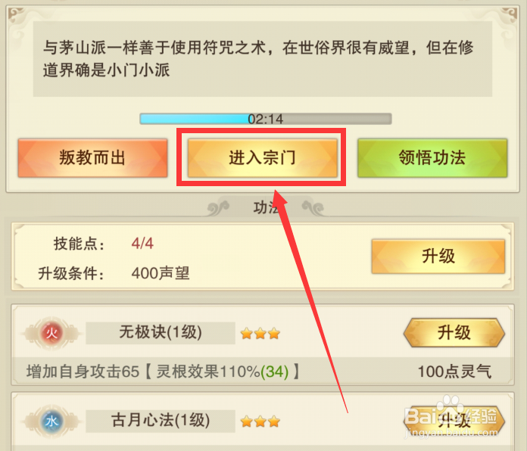Click the 叛教而出 button
The width and height of the screenshot is (527, 451).
tap(93, 157)
